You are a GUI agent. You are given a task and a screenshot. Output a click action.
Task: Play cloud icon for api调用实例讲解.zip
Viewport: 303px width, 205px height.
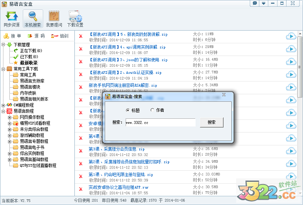click(x=291, y=49)
